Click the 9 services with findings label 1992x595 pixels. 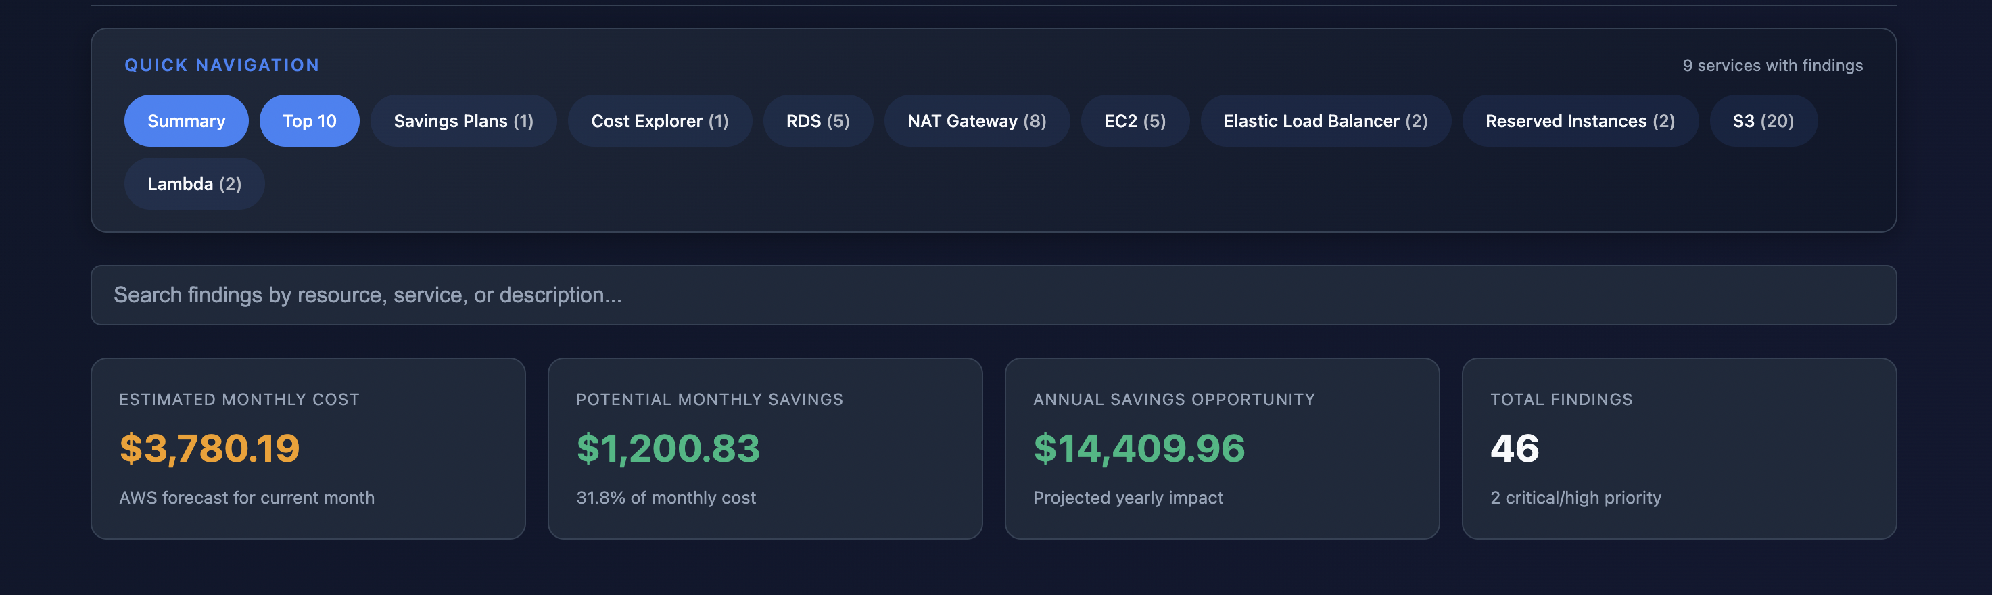coord(1772,66)
